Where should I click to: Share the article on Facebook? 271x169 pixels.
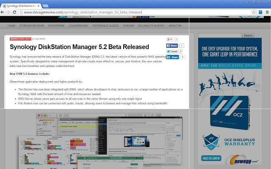pos(172,45)
